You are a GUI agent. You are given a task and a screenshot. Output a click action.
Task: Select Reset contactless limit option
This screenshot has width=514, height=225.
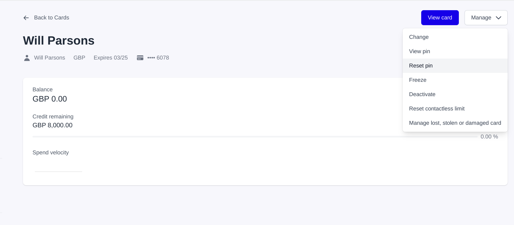pyautogui.click(x=437, y=109)
